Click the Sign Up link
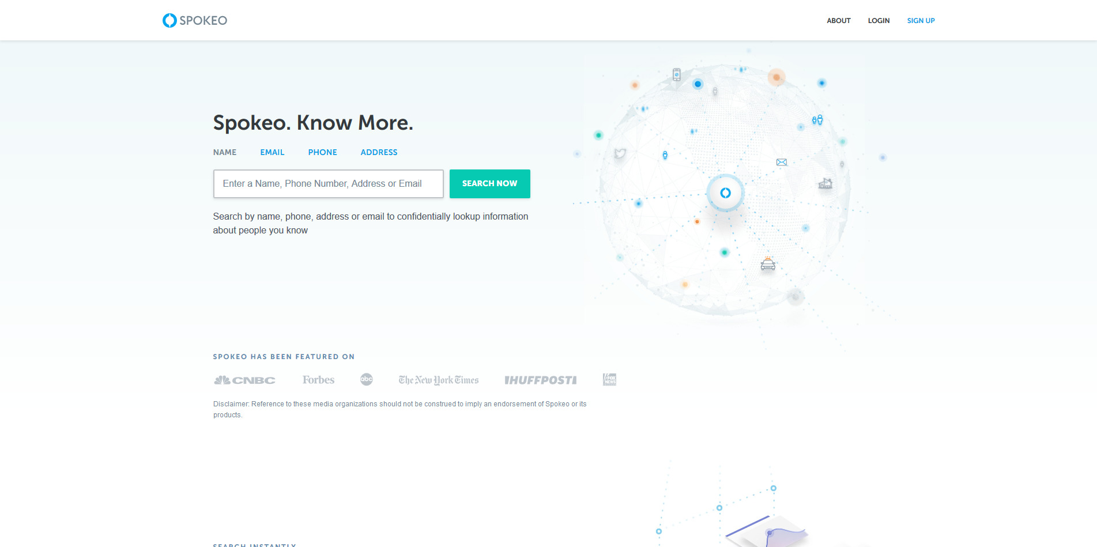 (x=921, y=21)
